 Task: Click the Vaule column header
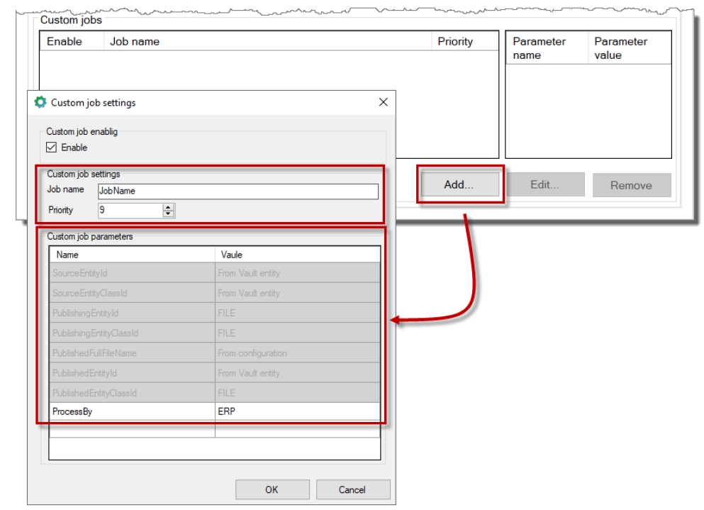click(x=297, y=255)
